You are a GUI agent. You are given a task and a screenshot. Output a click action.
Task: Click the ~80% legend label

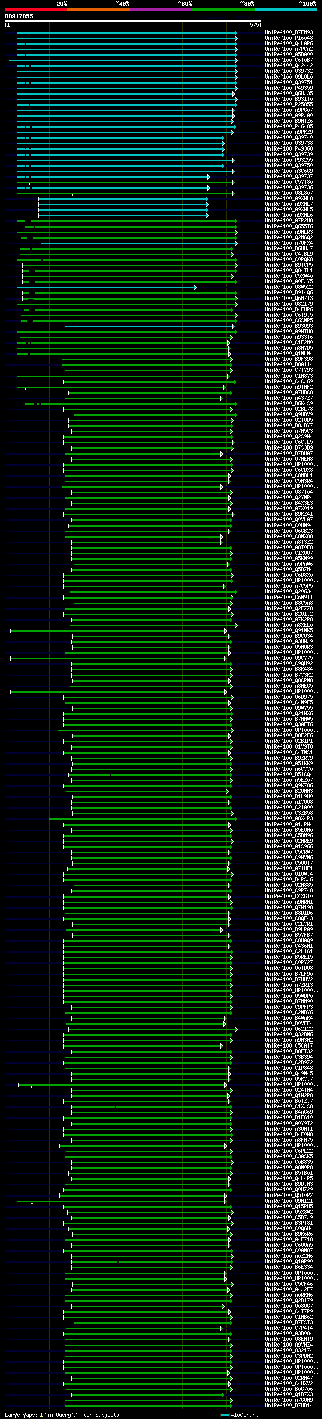click(x=247, y=4)
